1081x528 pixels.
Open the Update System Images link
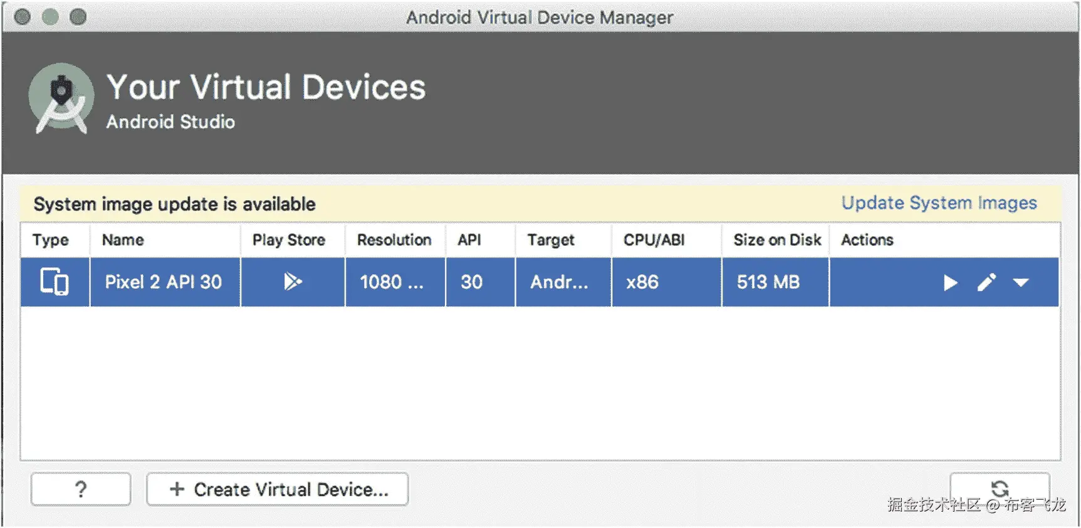pos(939,203)
